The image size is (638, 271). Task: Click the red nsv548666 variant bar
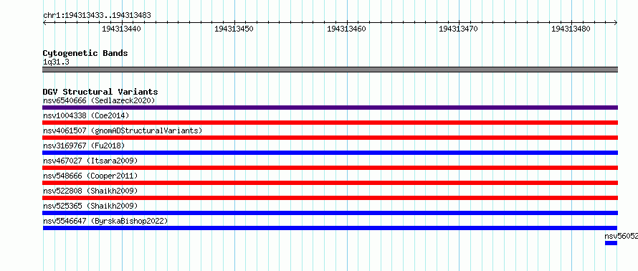330,183
